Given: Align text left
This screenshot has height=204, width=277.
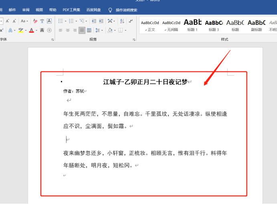Looking at the screenshot, I should point(61,30).
